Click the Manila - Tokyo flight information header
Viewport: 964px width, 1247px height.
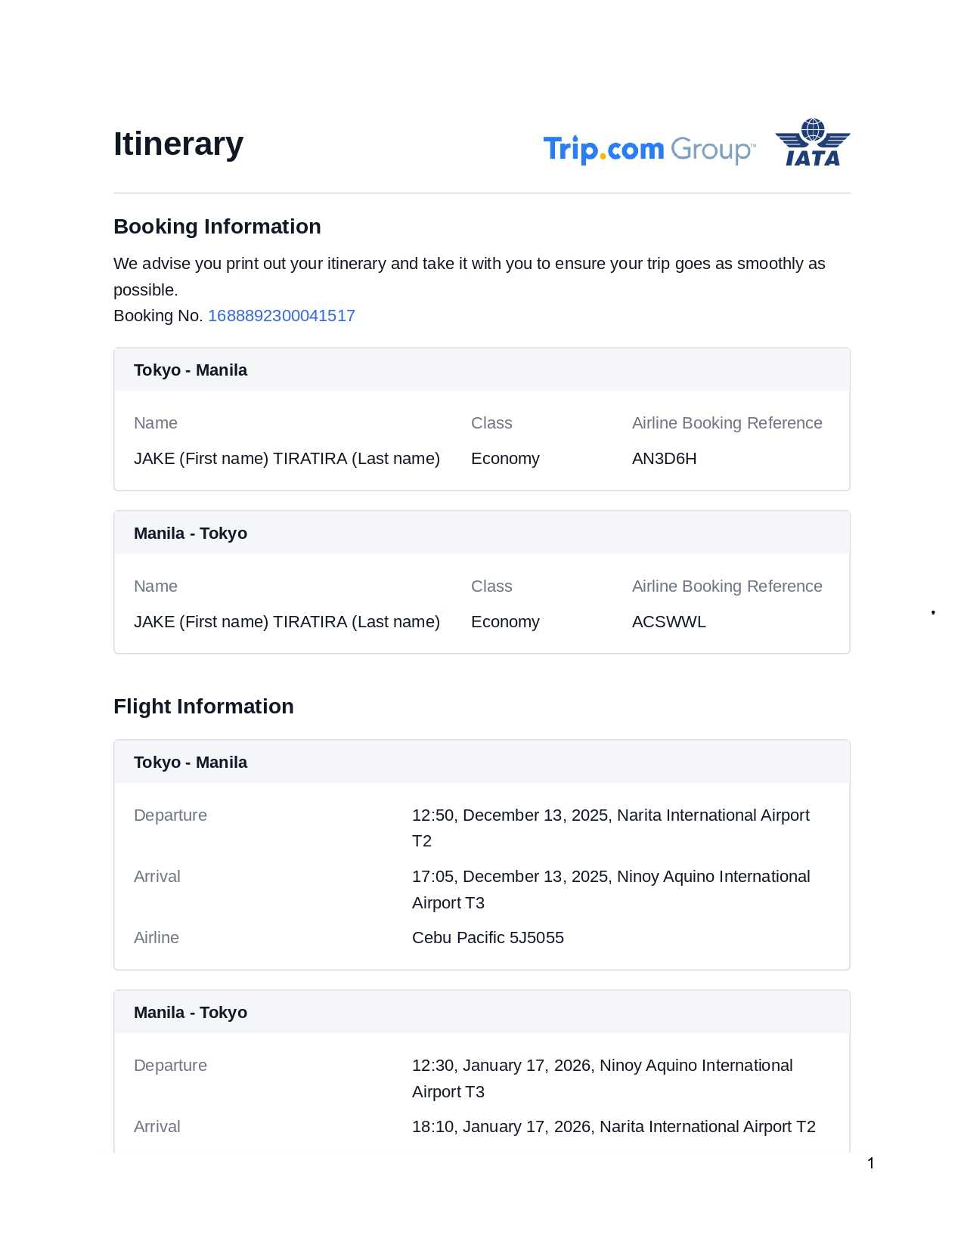191,1013
